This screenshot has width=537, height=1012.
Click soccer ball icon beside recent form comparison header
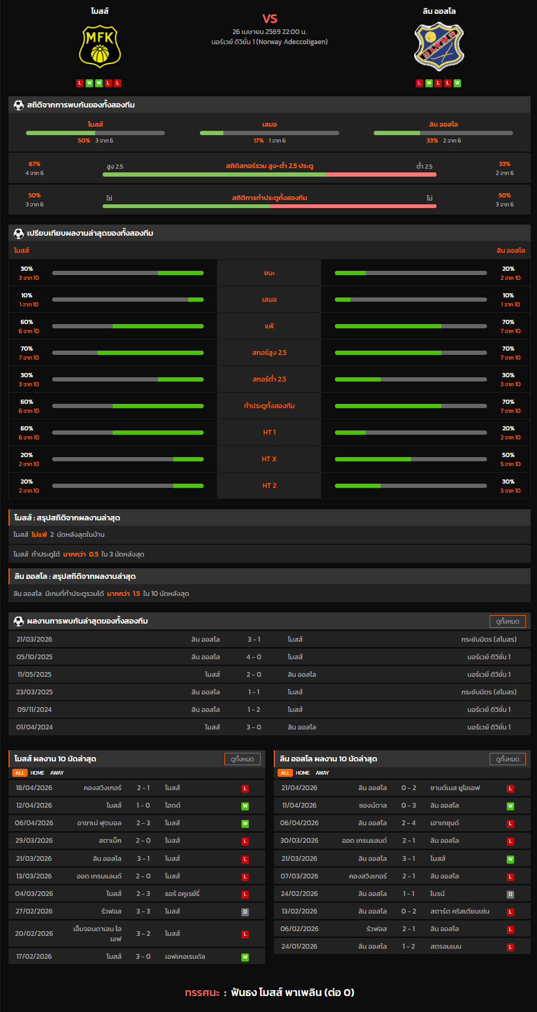pyautogui.click(x=19, y=233)
